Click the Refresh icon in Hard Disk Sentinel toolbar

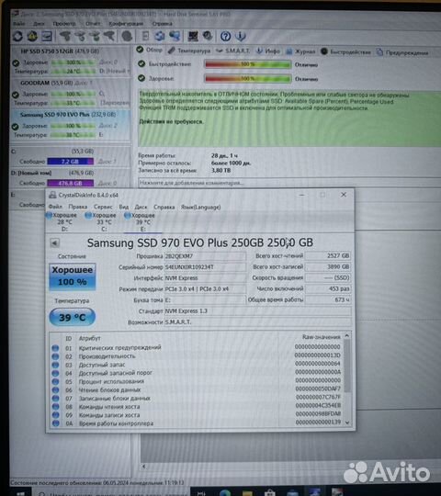[17, 37]
